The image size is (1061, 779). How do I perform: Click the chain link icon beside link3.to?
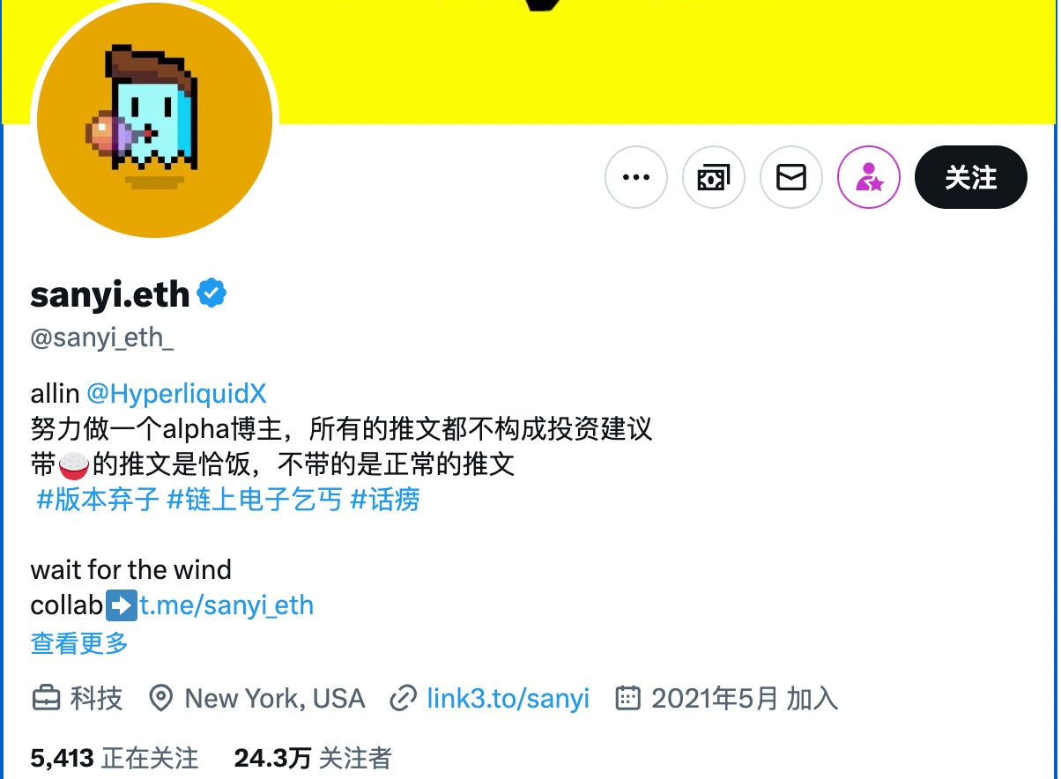(403, 699)
